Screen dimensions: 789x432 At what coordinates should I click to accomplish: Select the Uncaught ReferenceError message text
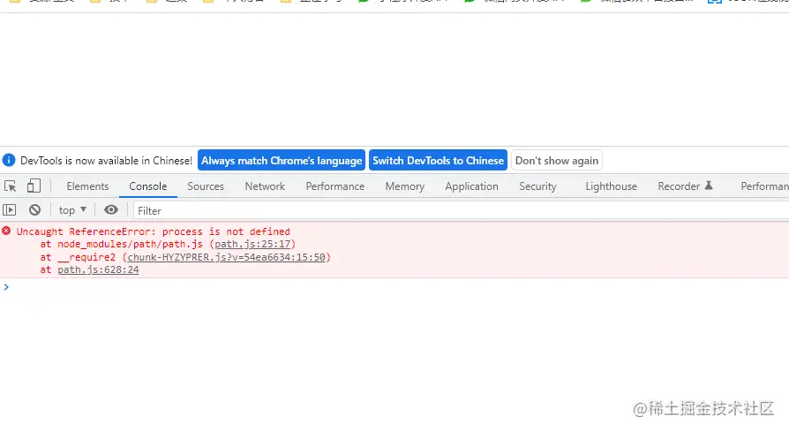154,231
